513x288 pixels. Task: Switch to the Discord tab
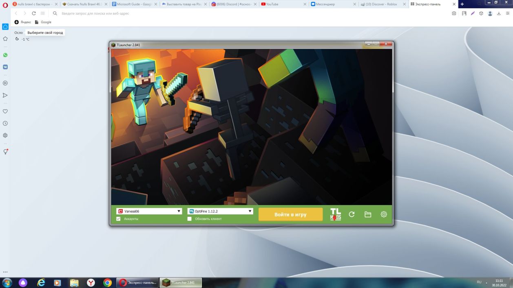234,4
